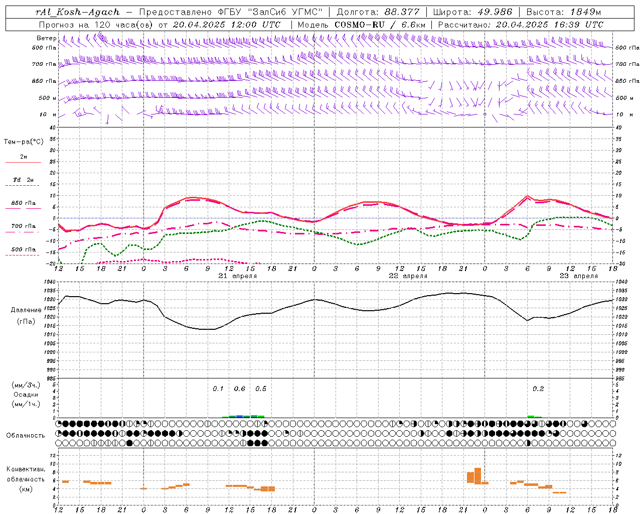Screen dimensions: 642x514
Task: Click the '850 гПа' temperature legend entry
Action: [24, 203]
